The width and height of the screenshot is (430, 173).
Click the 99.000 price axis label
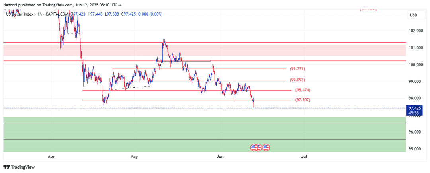point(415,82)
